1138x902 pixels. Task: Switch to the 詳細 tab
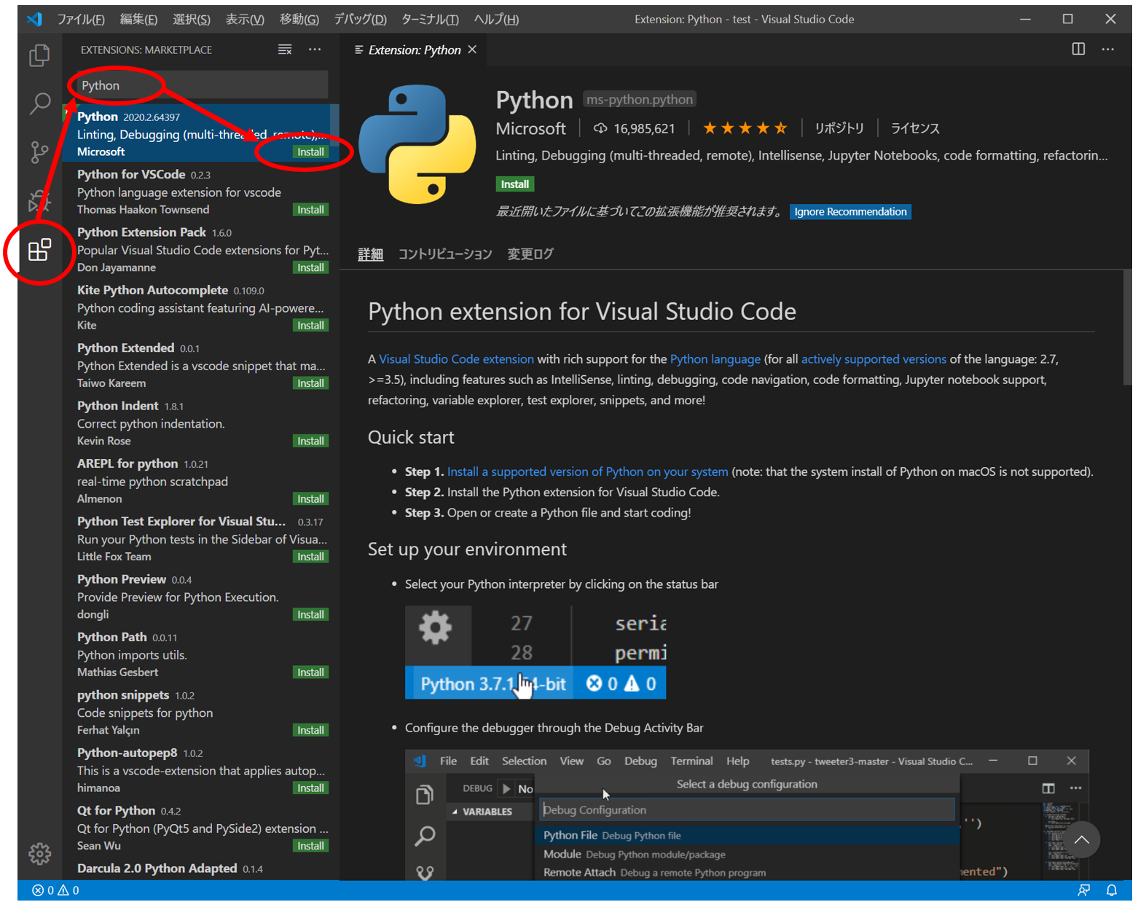pyautogui.click(x=370, y=254)
